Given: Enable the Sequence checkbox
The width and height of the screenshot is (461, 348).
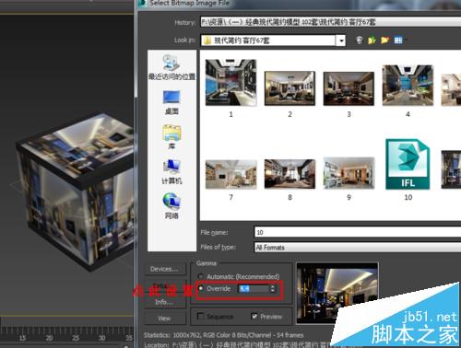Looking at the screenshot, I should (x=200, y=316).
